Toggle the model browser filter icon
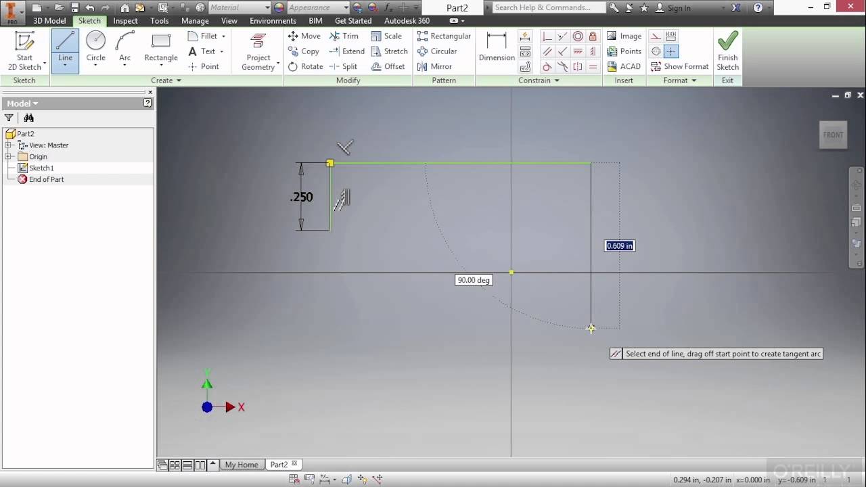 [9, 118]
